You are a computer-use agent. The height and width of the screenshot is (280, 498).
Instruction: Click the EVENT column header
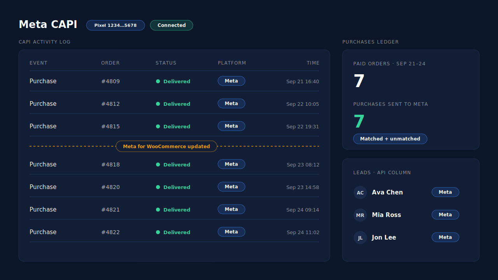click(x=39, y=63)
